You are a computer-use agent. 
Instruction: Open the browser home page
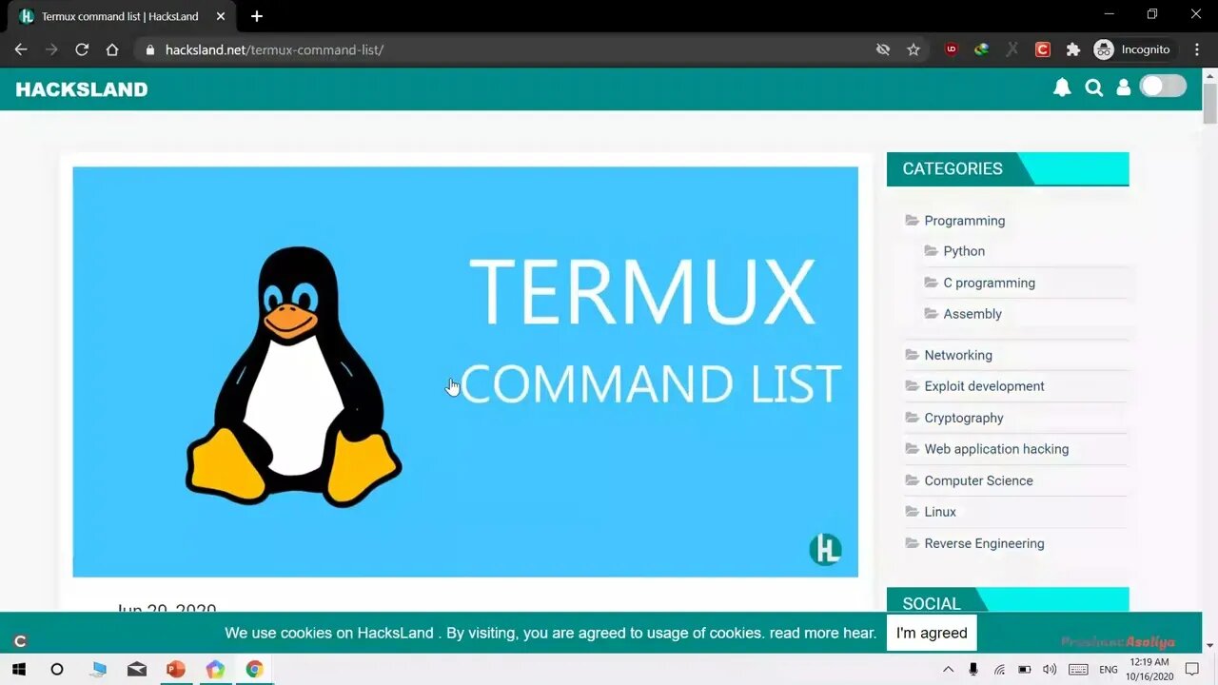(x=112, y=49)
